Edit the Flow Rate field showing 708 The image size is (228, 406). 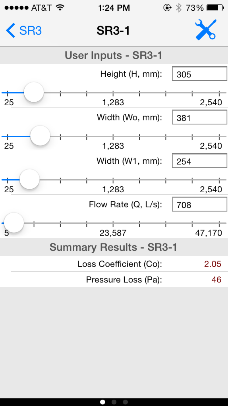(x=199, y=205)
